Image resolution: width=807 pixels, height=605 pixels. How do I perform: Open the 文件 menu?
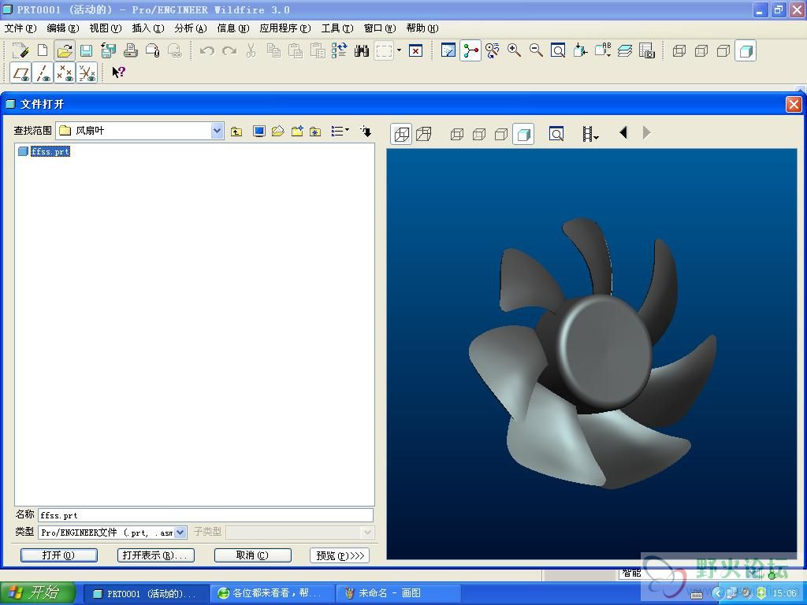tap(20, 28)
